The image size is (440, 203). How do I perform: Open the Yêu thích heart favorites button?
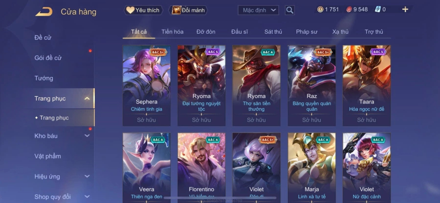143,10
